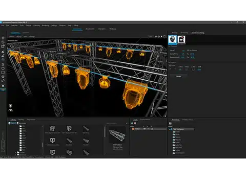Viewport: 246px width, 184px height.
Task: Select the Rotate tool below Move tool
Action: (x=3, y=42)
